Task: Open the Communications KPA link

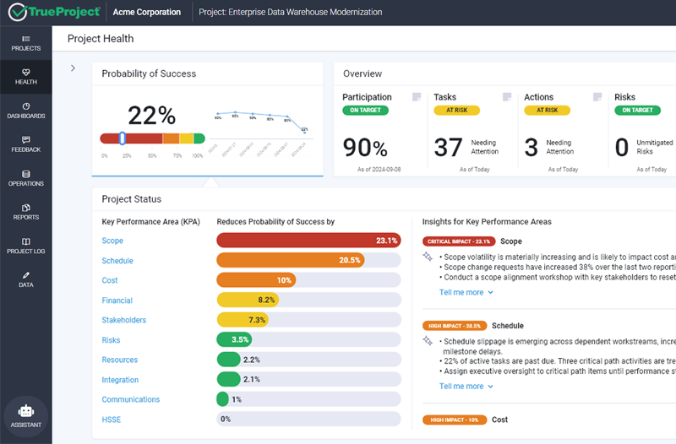Action: [131, 399]
